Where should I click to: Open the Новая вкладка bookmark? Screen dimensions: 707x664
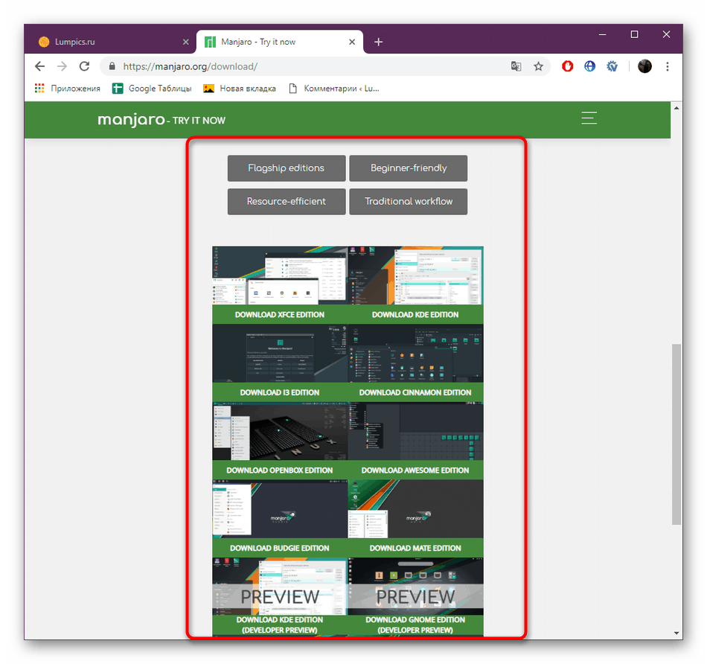pyautogui.click(x=240, y=89)
